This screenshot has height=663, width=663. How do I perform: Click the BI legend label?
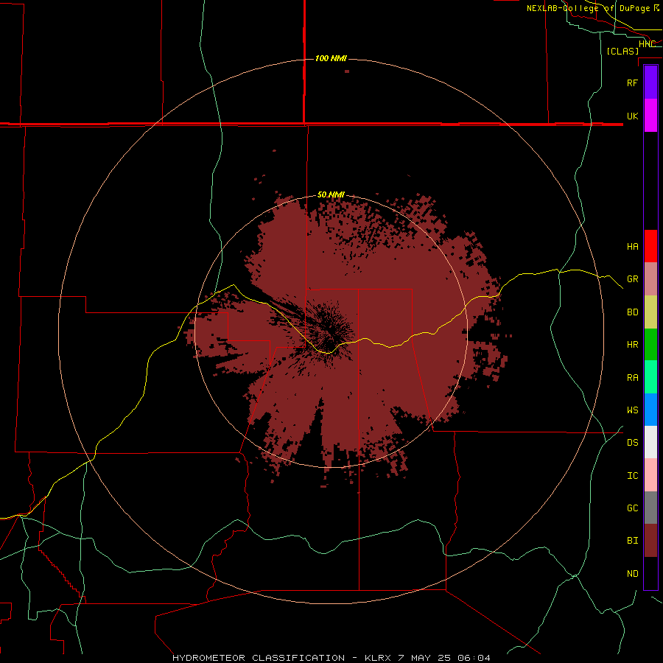point(632,540)
